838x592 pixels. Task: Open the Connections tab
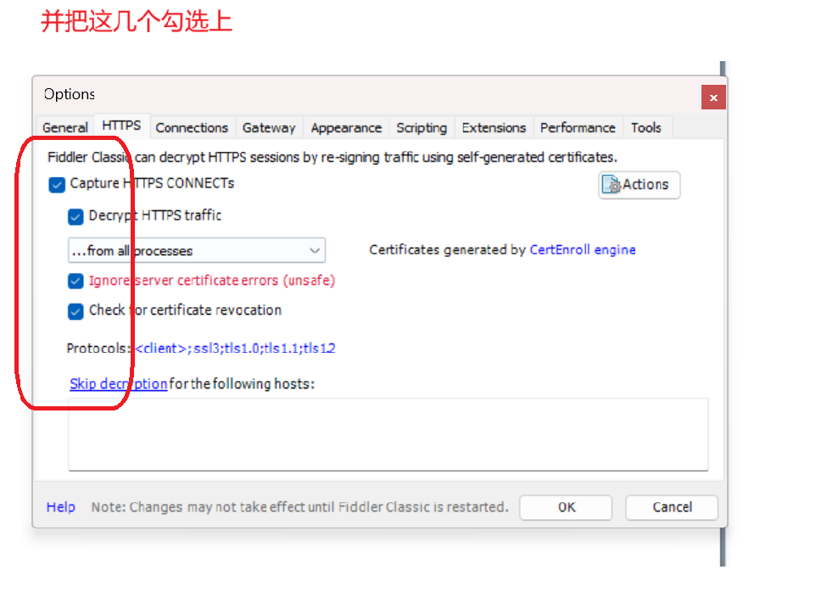coord(192,128)
